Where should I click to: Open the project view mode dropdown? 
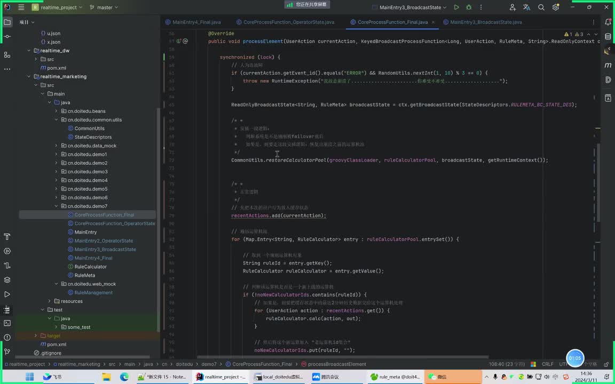27,22
